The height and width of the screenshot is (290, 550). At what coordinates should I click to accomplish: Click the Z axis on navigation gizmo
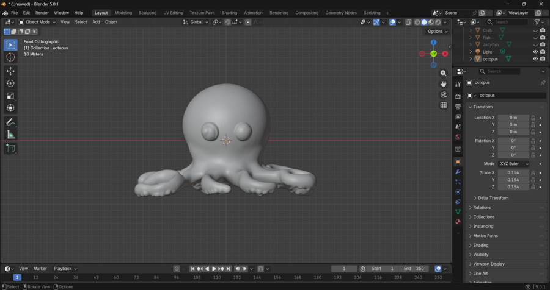pos(433,43)
